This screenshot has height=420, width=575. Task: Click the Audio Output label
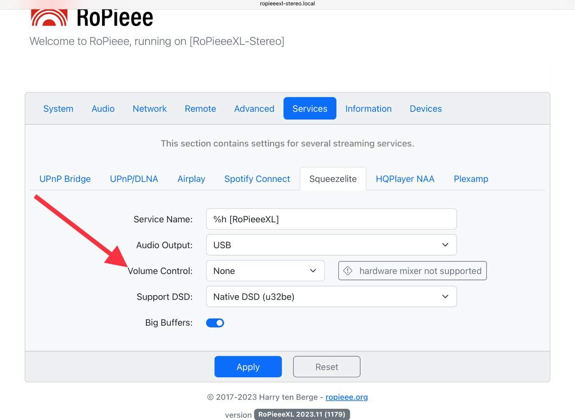pos(164,245)
